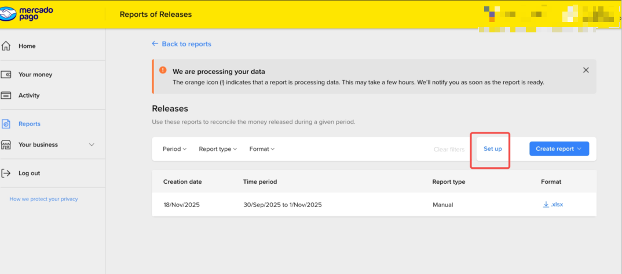
Task: Open the Format filter dropdown
Action: coord(262,149)
